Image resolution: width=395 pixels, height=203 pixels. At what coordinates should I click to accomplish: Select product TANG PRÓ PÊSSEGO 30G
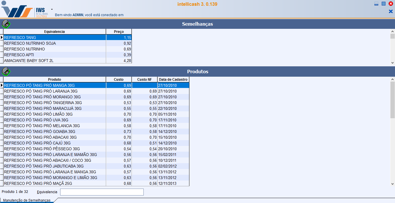point(96,149)
